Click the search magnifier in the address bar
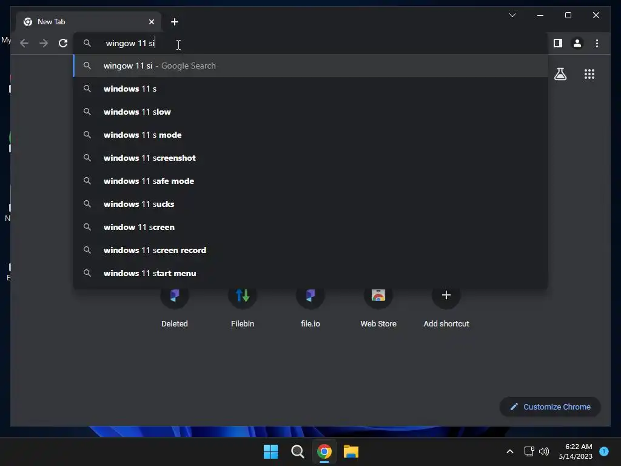 [x=87, y=43]
